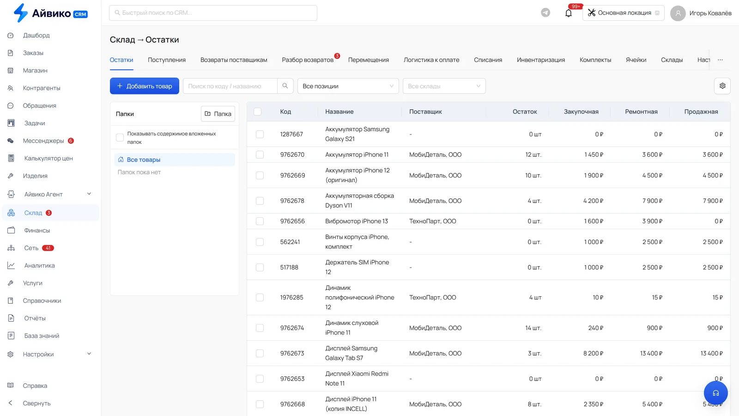Open Дашборд in sidebar
The height and width of the screenshot is (416, 739).
36,35
